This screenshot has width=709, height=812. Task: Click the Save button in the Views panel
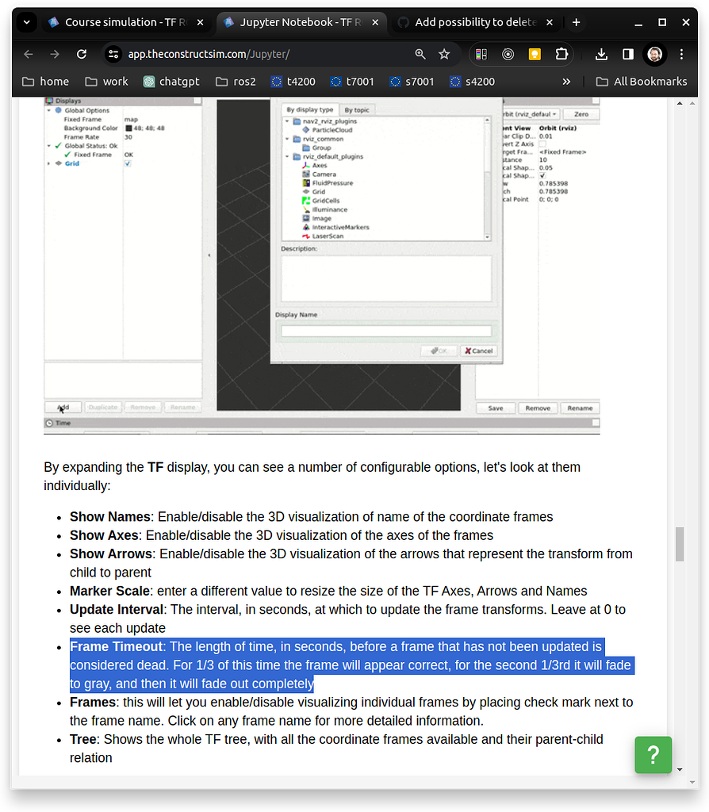pos(495,407)
